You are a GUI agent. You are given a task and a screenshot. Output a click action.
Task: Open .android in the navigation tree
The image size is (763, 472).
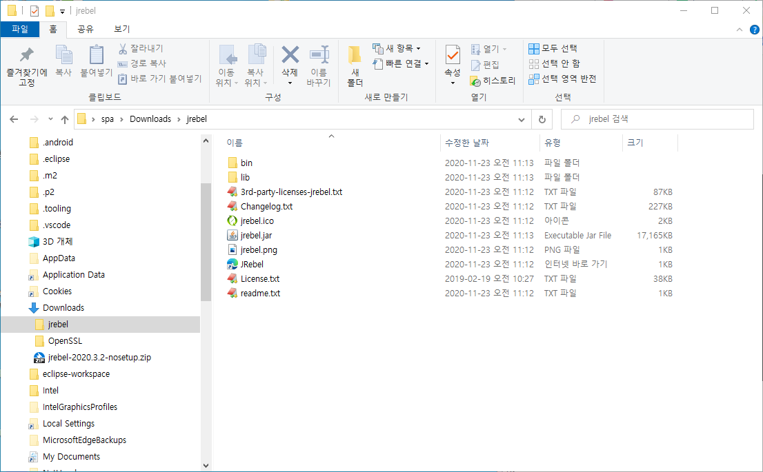pos(58,143)
